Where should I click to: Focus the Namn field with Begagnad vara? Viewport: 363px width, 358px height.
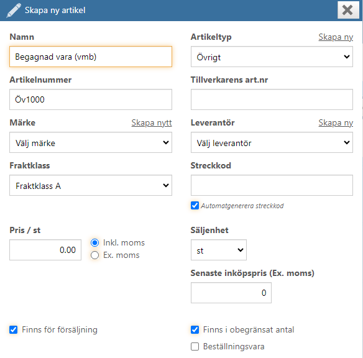tap(91, 57)
